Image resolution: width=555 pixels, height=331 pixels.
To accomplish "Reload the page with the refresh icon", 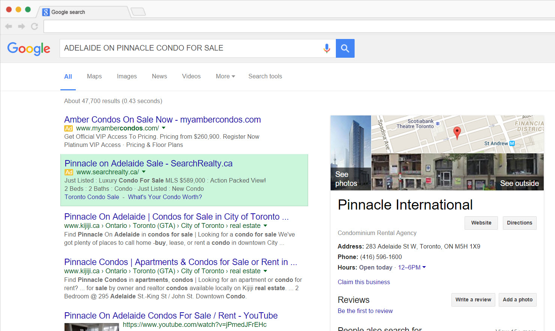I will point(35,26).
